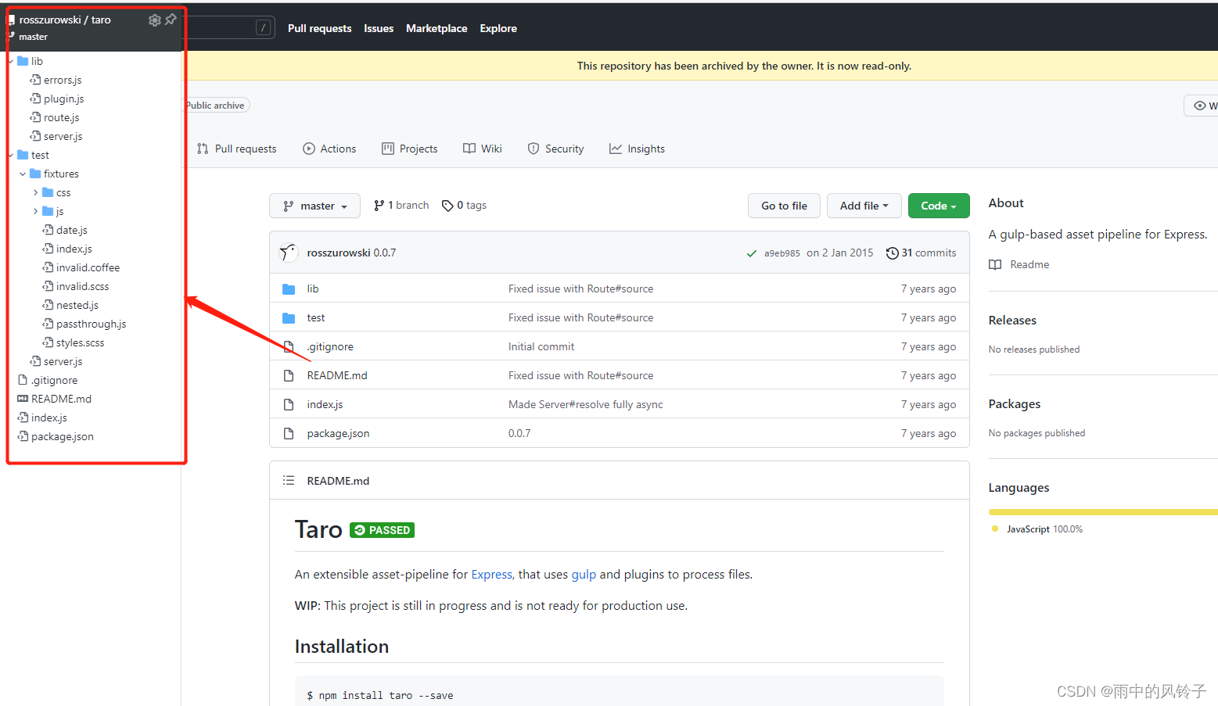Screen dimensions: 1218x706
Task: Click the css folder icon in sidebar
Action: pos(48,192)
